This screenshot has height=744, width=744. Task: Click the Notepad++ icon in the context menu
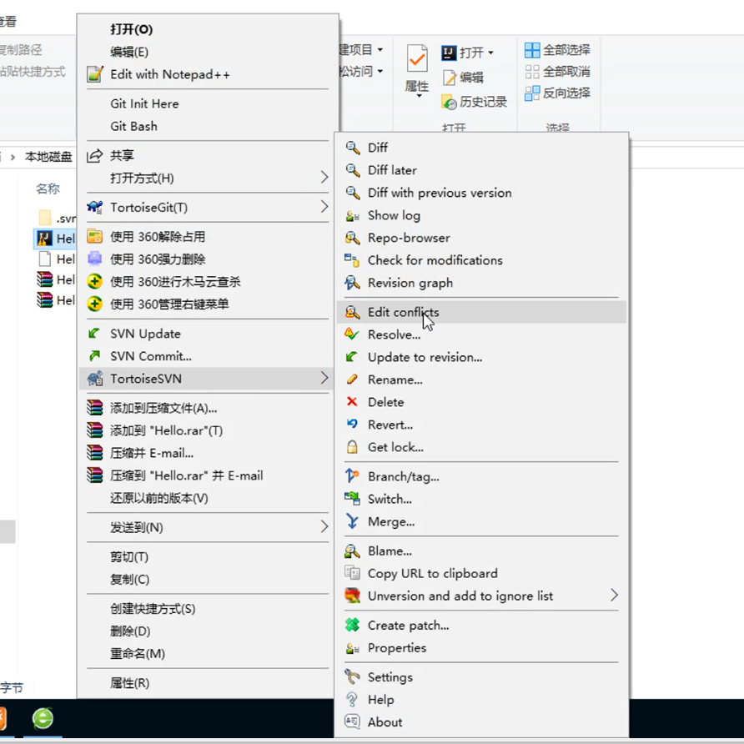[95, 74]
